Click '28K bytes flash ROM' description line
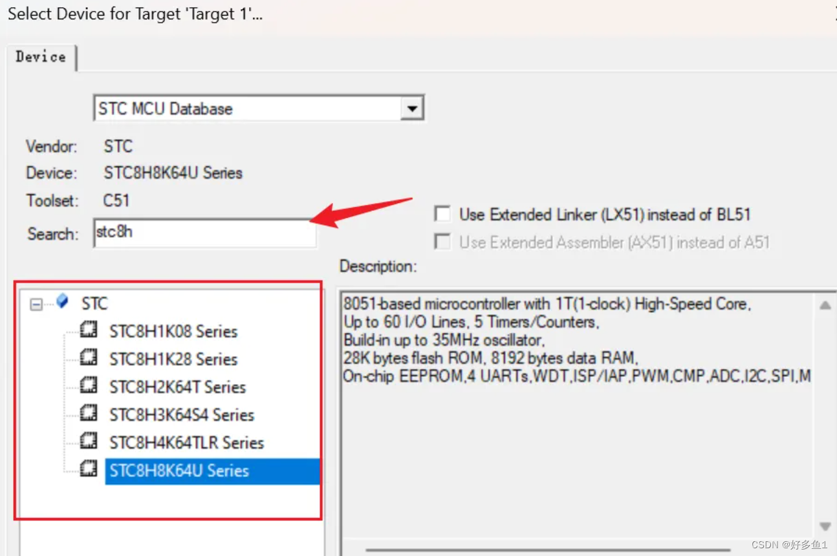This screenshot has width=837, height=556. coord(492,358)
